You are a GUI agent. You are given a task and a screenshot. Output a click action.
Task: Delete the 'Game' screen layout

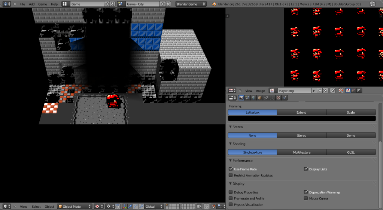click(x=112, y=4)
